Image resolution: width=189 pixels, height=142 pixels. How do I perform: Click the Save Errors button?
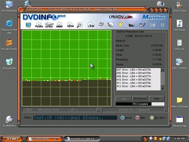[x=140, y=98]
